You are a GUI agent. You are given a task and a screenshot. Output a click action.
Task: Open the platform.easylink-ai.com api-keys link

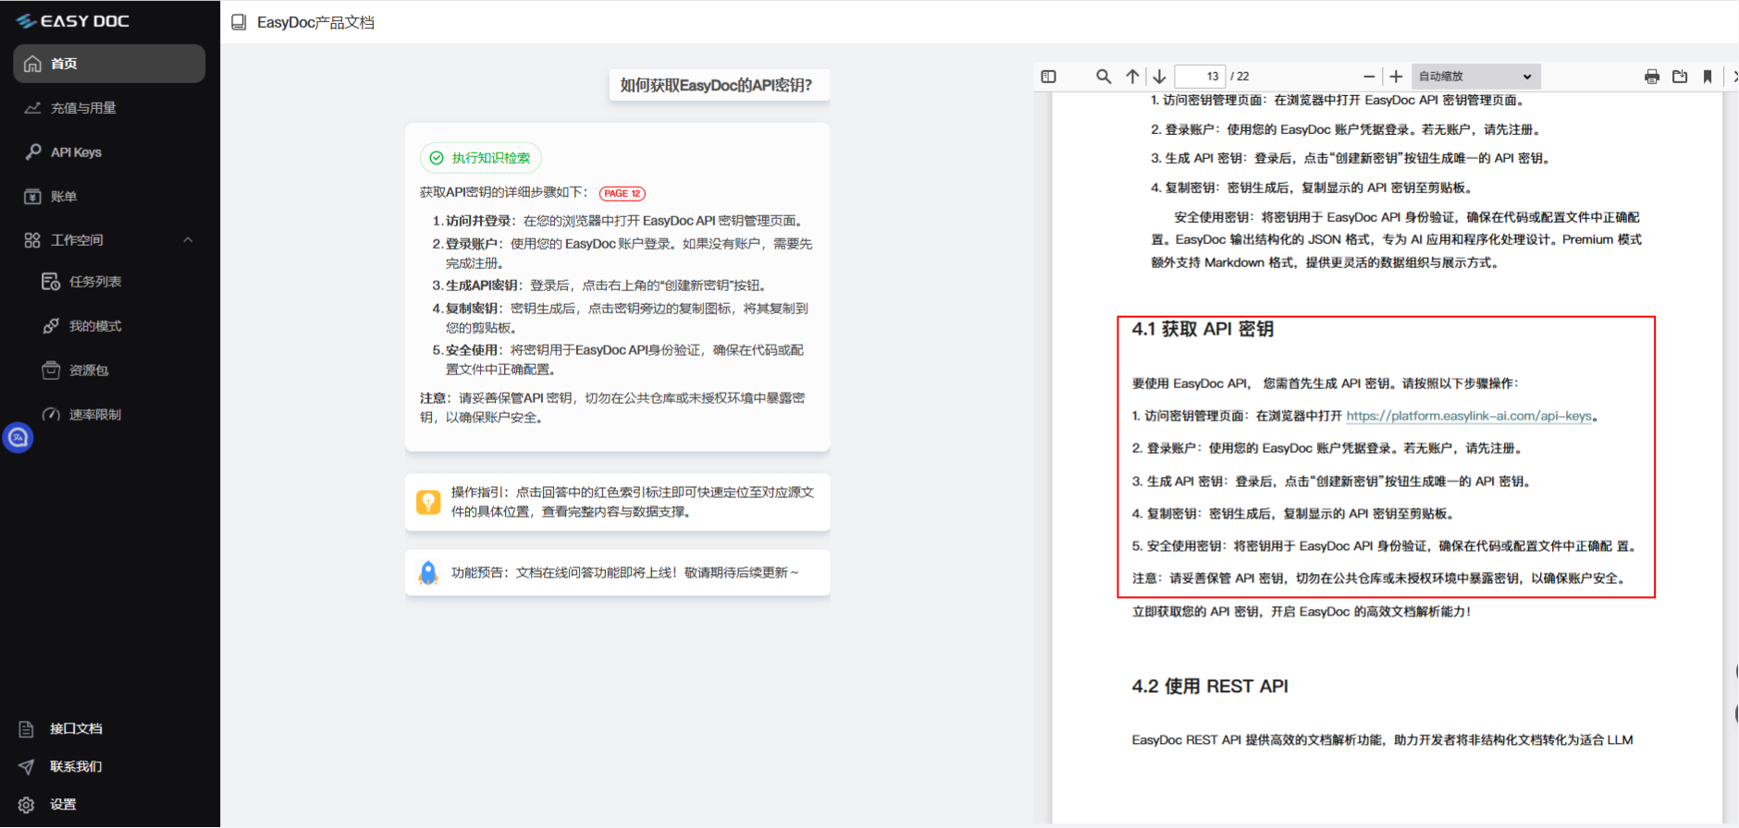(x=1468, y=416)
